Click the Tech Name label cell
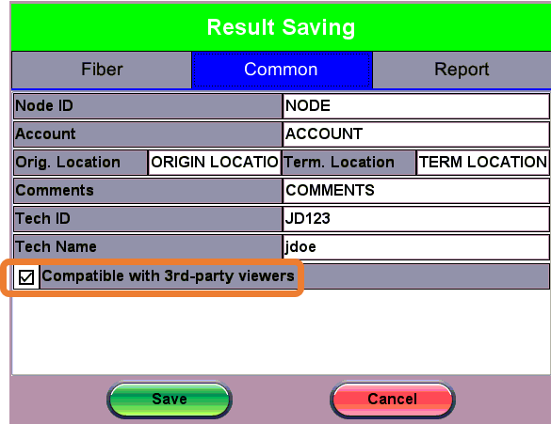 click(148, 247)
